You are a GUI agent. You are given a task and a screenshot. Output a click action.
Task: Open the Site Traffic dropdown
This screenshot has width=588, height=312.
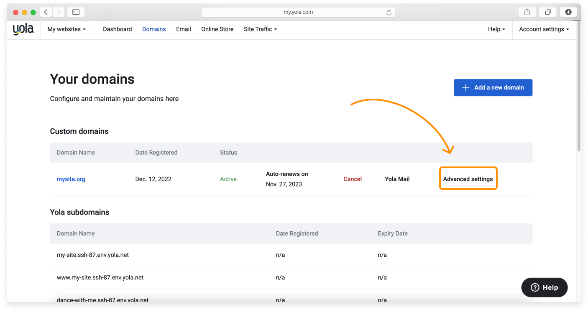click(x=260, y=29)
